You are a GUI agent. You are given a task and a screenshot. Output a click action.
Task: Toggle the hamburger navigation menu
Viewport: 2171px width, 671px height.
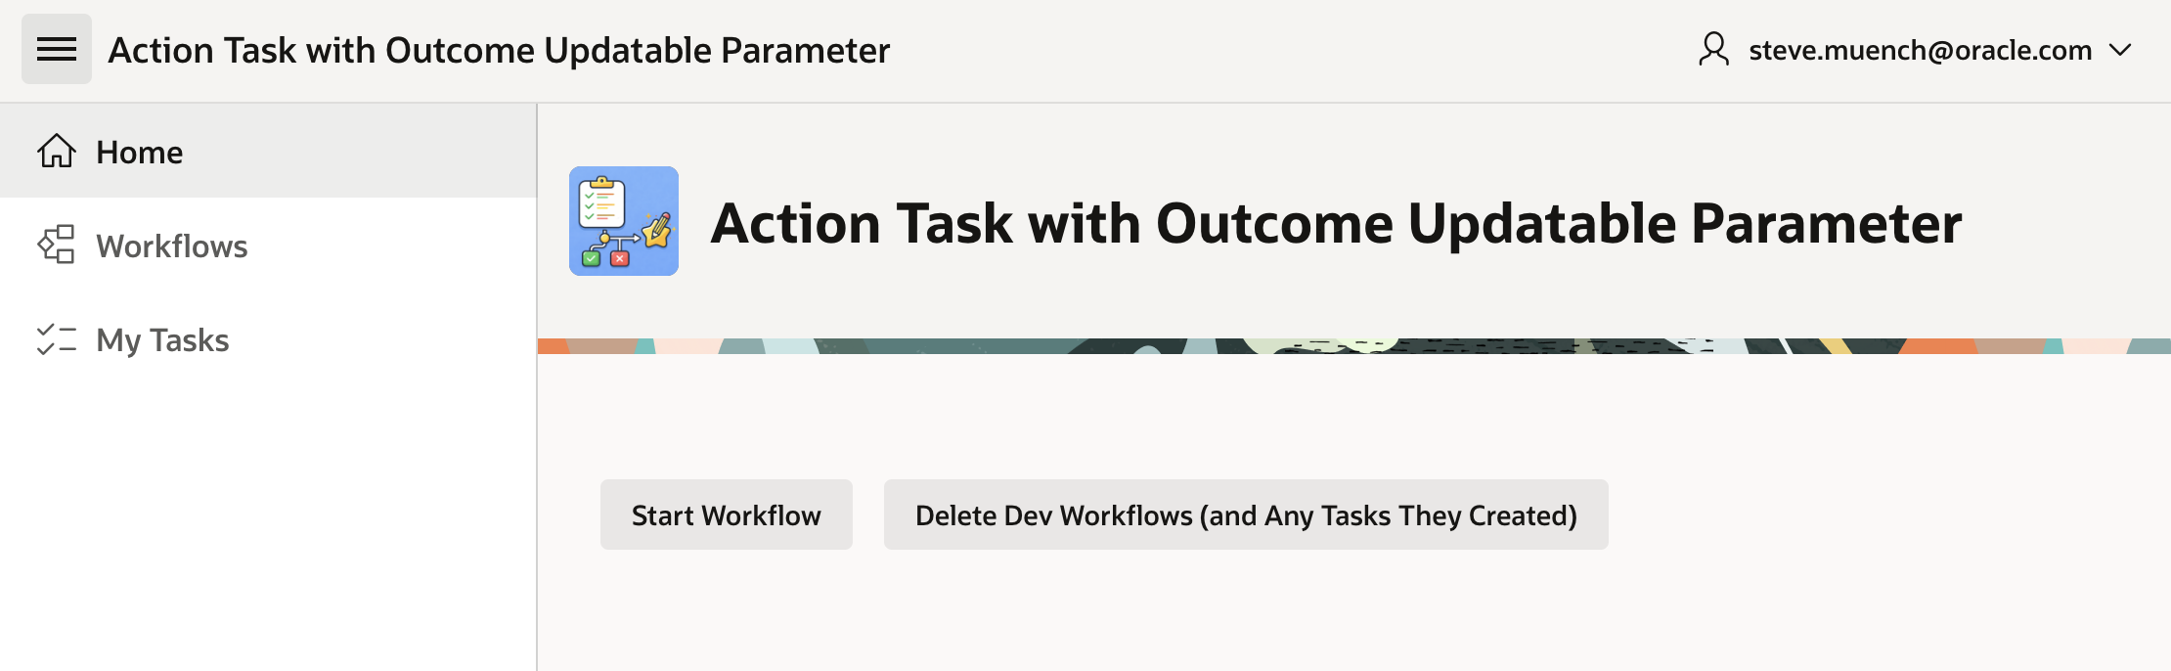pos(57,49)
